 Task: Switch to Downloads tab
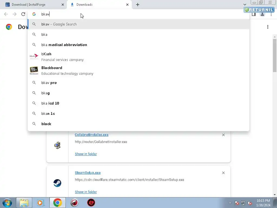[99, 5]
